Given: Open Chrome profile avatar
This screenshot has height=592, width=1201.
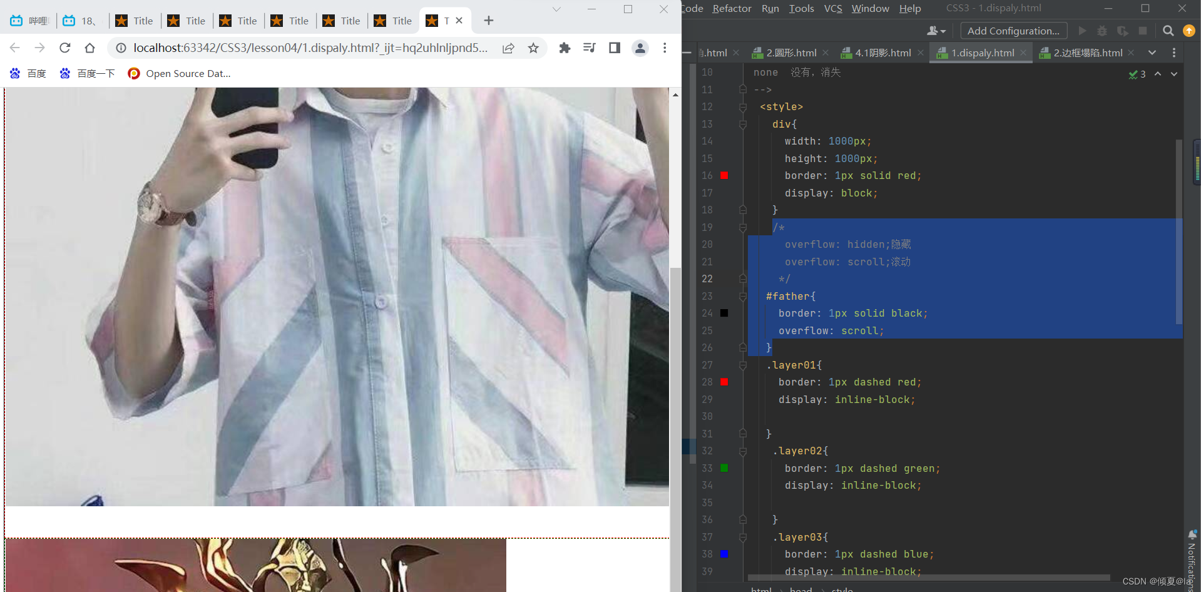Looking at the screenshot, I should click(640, 48).
